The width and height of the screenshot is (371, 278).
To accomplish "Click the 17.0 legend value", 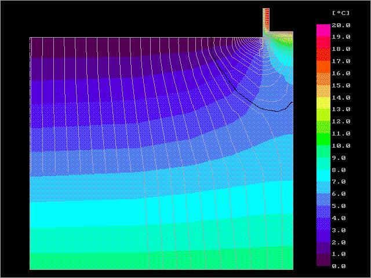I will [x=341, y=61].
